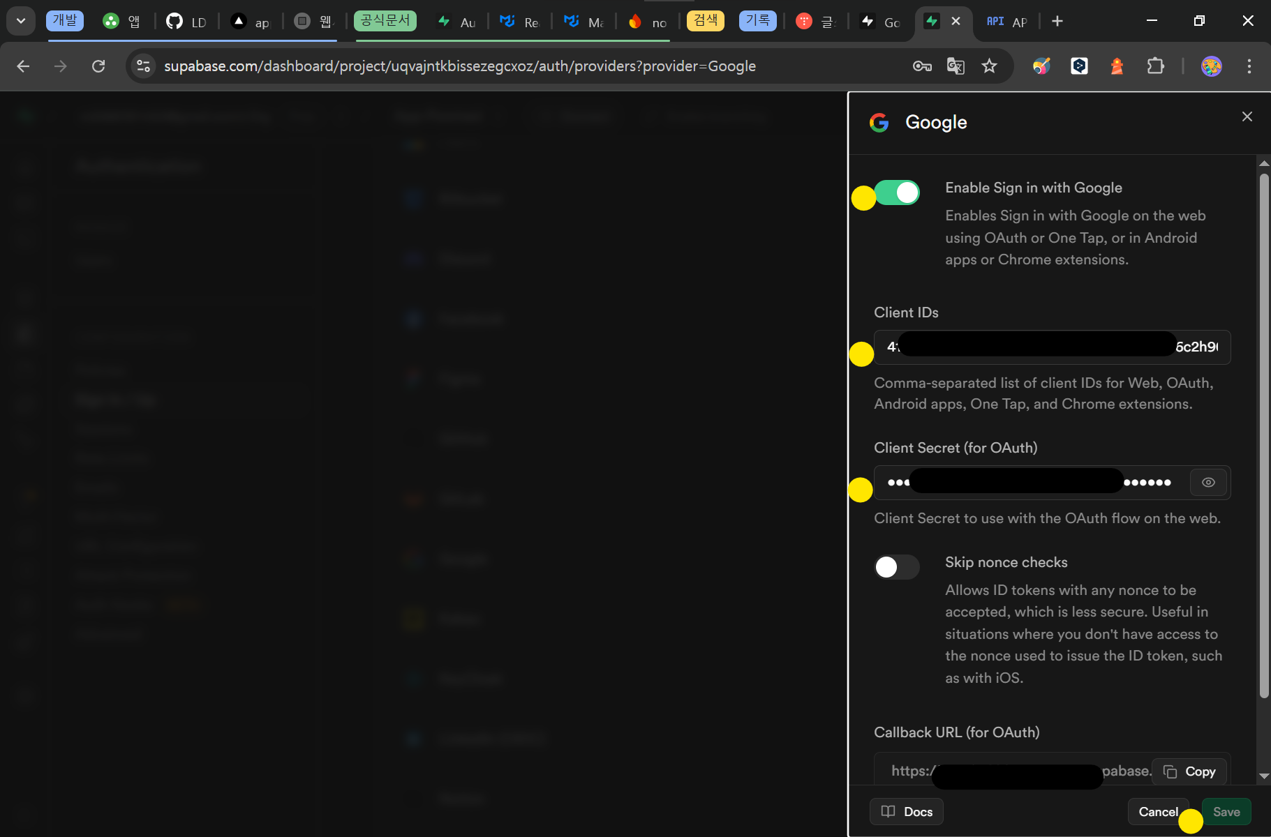The height and width of the screenshot is (837, 1271).
Task: Open tab search dropdown arrow
Action: tap(21, 21)
